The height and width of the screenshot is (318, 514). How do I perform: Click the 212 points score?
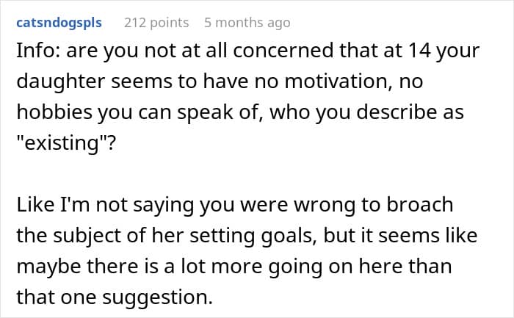(x=156, y=23)
